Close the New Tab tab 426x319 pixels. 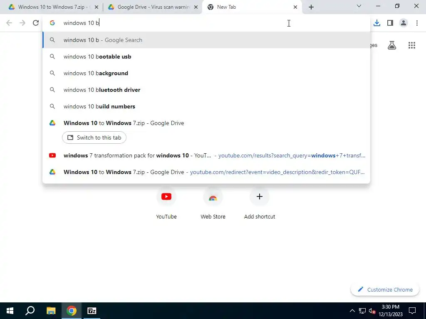pos(295,7)
